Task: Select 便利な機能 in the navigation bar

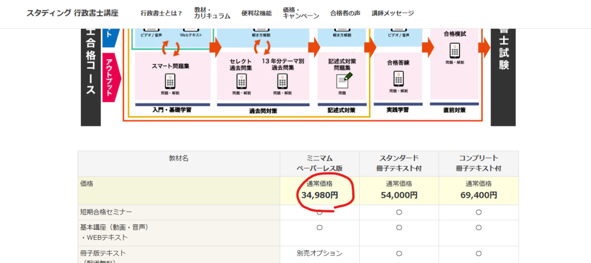Action: coord(256,13)
